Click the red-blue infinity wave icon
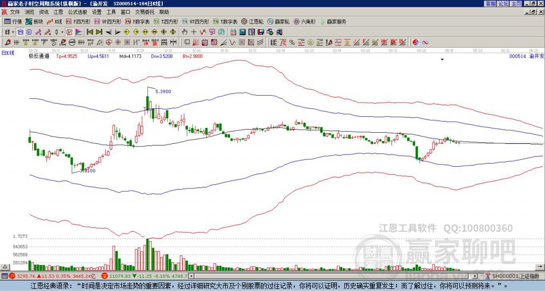Image resolution: width=545 pixels, height=291 pixels. (x=425, y=42)
